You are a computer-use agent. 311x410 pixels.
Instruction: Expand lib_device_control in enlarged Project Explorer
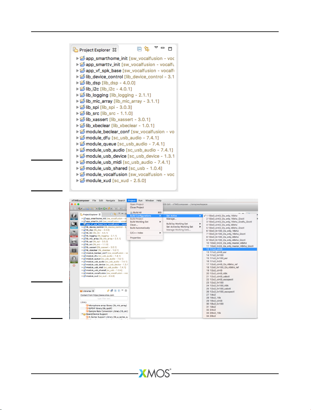pyautogui.click(x=78, y=77)
